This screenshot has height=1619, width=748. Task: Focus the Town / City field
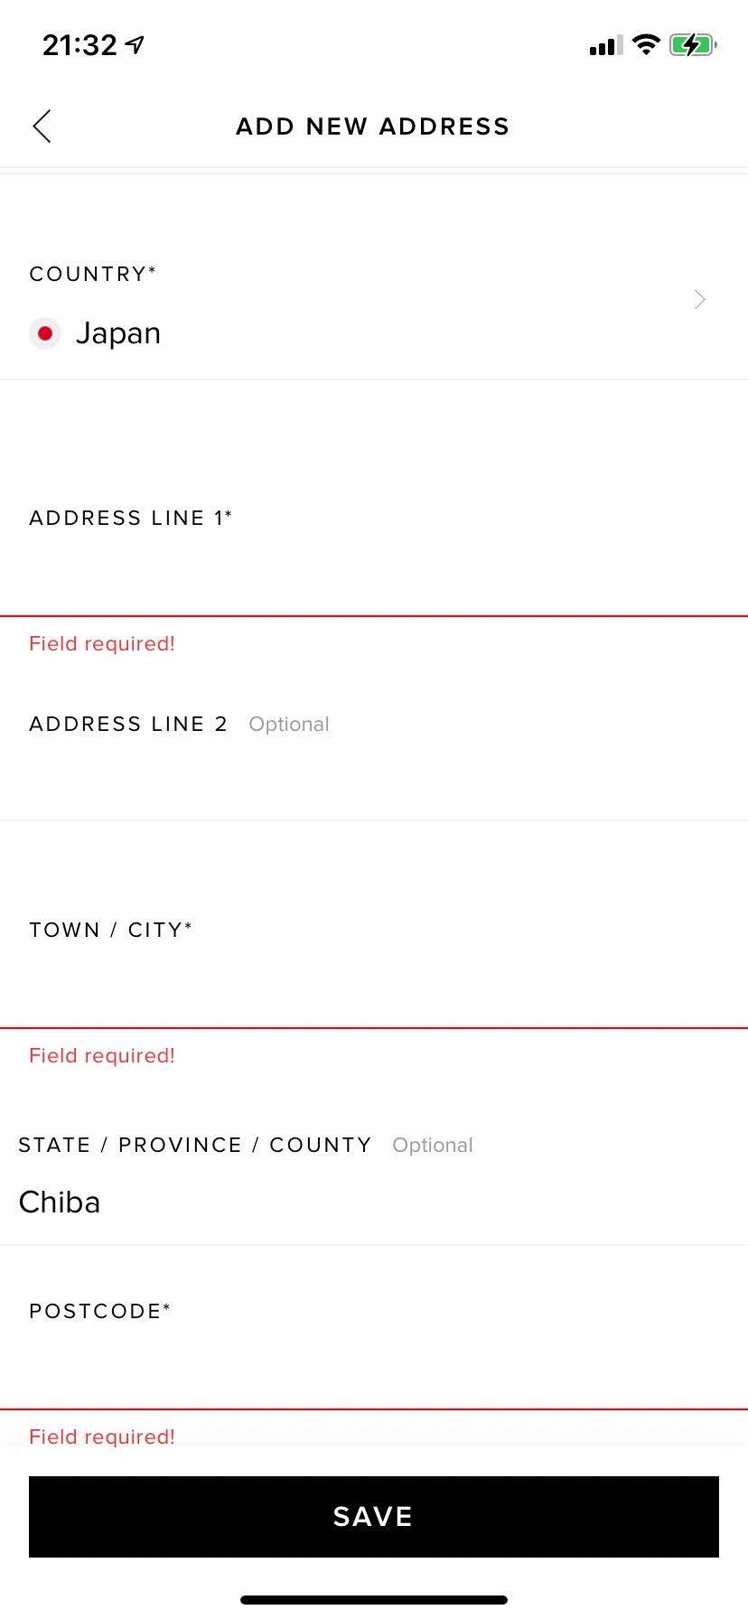point(374,985)
